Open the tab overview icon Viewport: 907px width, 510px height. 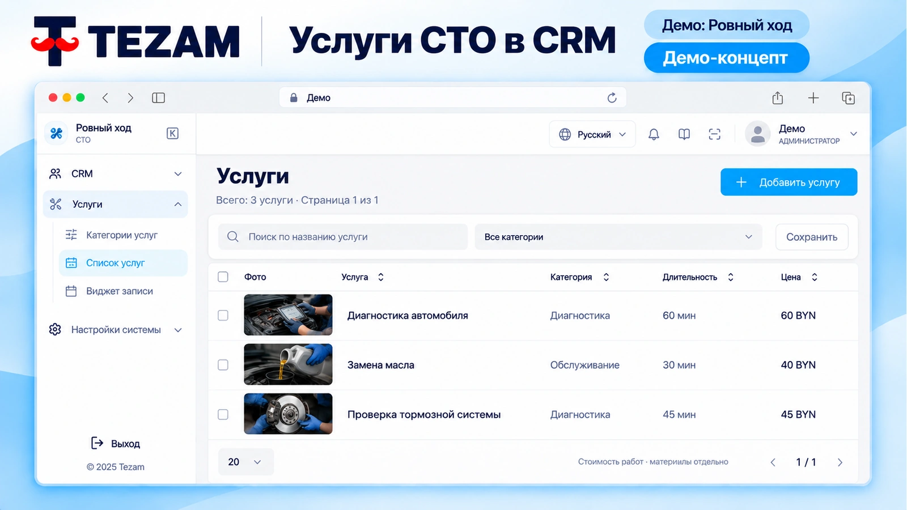point(849,98)
